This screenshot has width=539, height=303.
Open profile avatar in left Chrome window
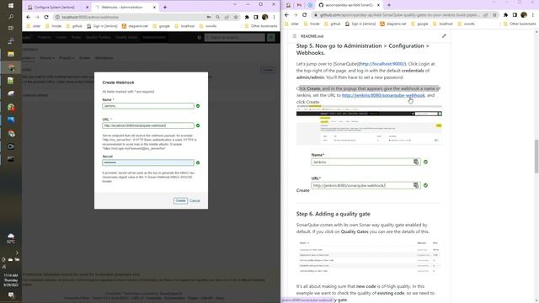tap(264, 17)
